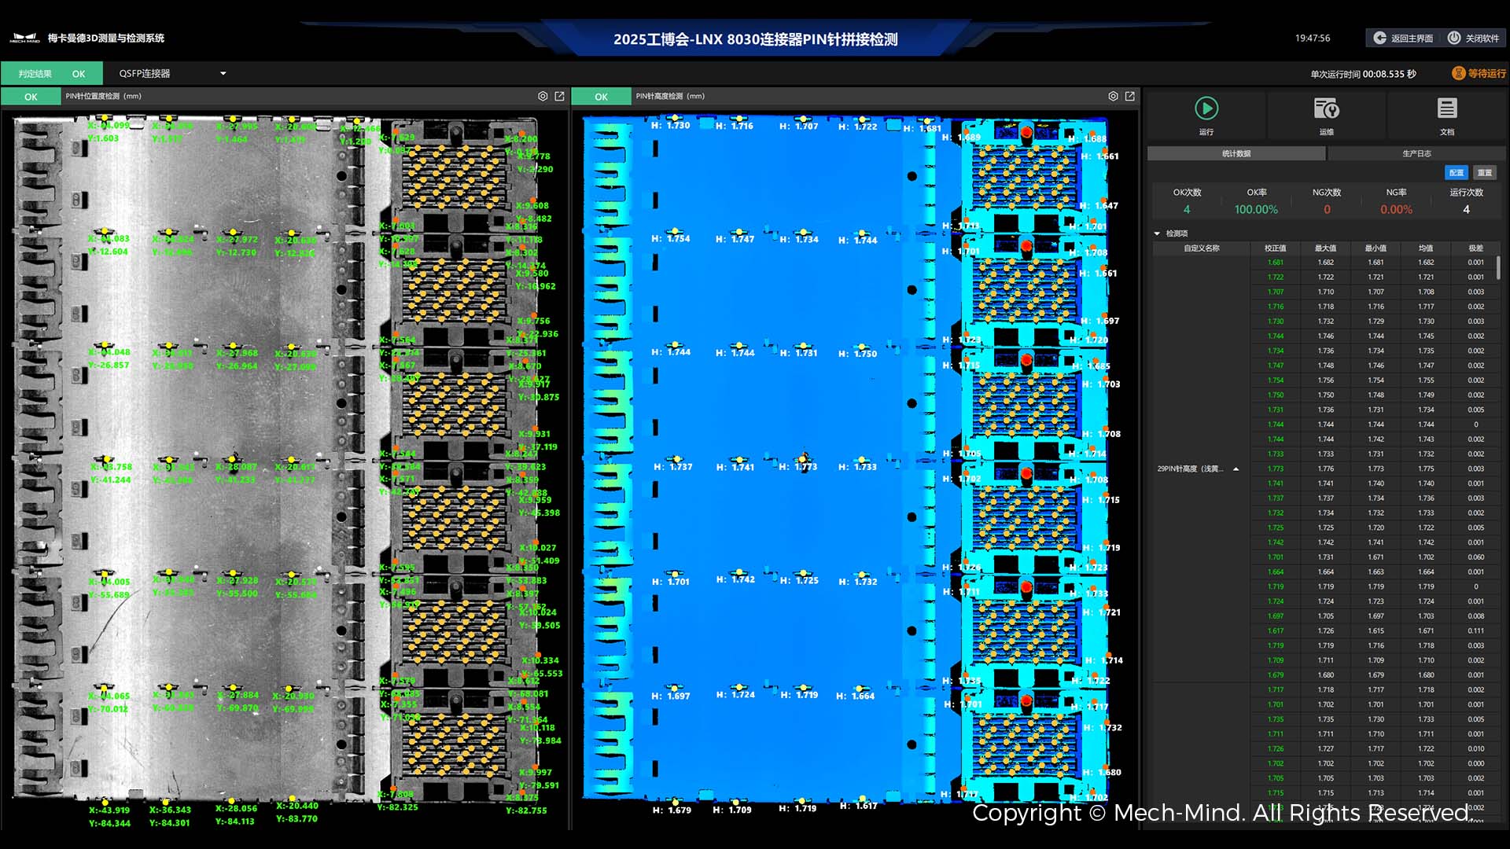Open the 文档 document icon
This screenshot has width=1510, height=849.
click(x=1447, y=108)
